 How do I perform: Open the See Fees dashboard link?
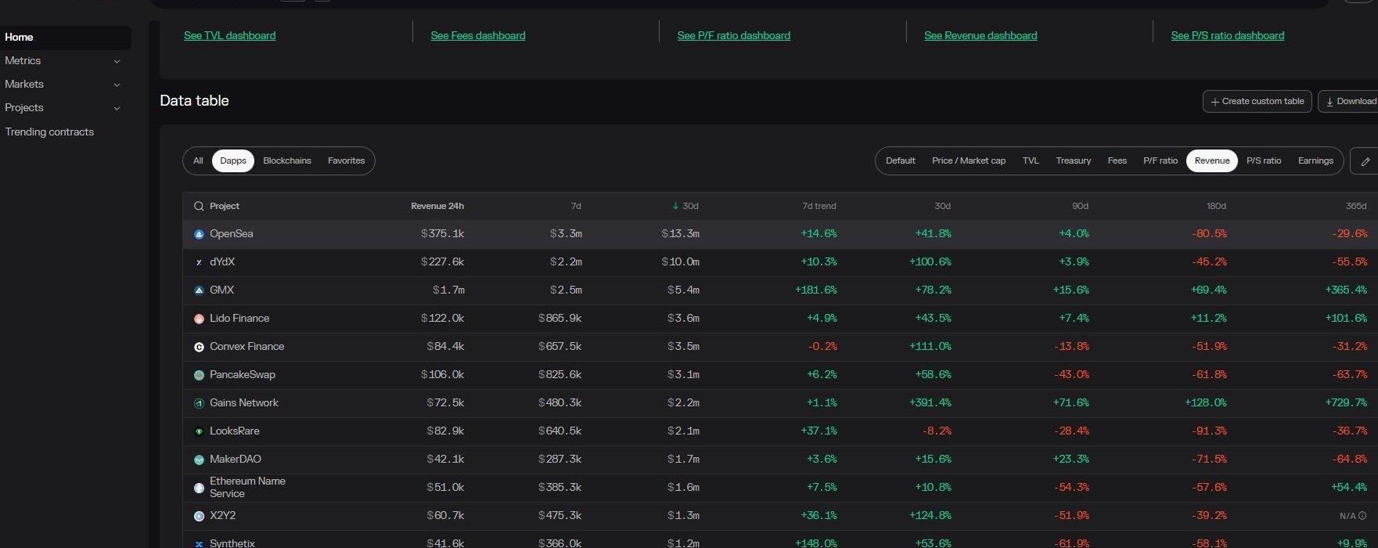[x=477, y=36]
